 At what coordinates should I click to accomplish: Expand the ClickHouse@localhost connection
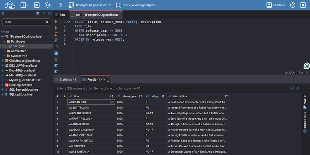point(2,61)
